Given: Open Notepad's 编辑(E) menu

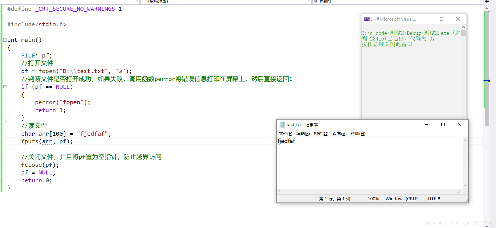Looking at the screenshot, I should 303,134.
